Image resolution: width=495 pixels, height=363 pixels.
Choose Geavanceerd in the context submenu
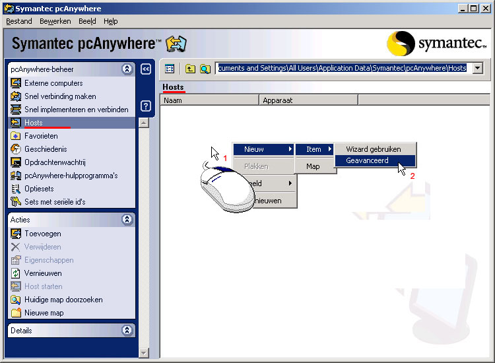point(367,160)
